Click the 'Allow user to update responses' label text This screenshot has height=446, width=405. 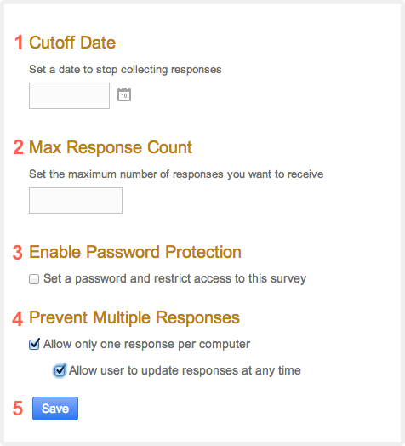(x=185, y=370)
